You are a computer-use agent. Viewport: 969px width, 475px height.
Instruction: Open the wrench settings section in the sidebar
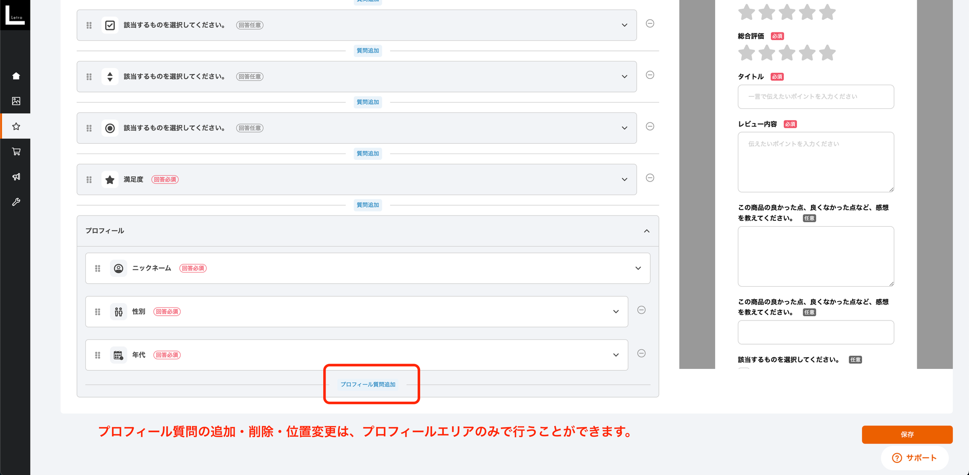click(x=16, y=202)
